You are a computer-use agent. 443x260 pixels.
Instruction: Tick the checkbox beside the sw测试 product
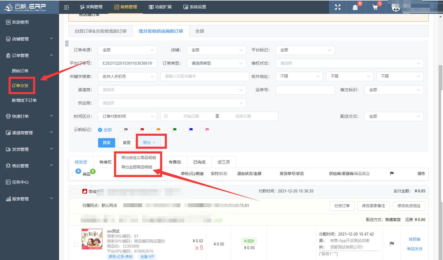click(76, 244)
